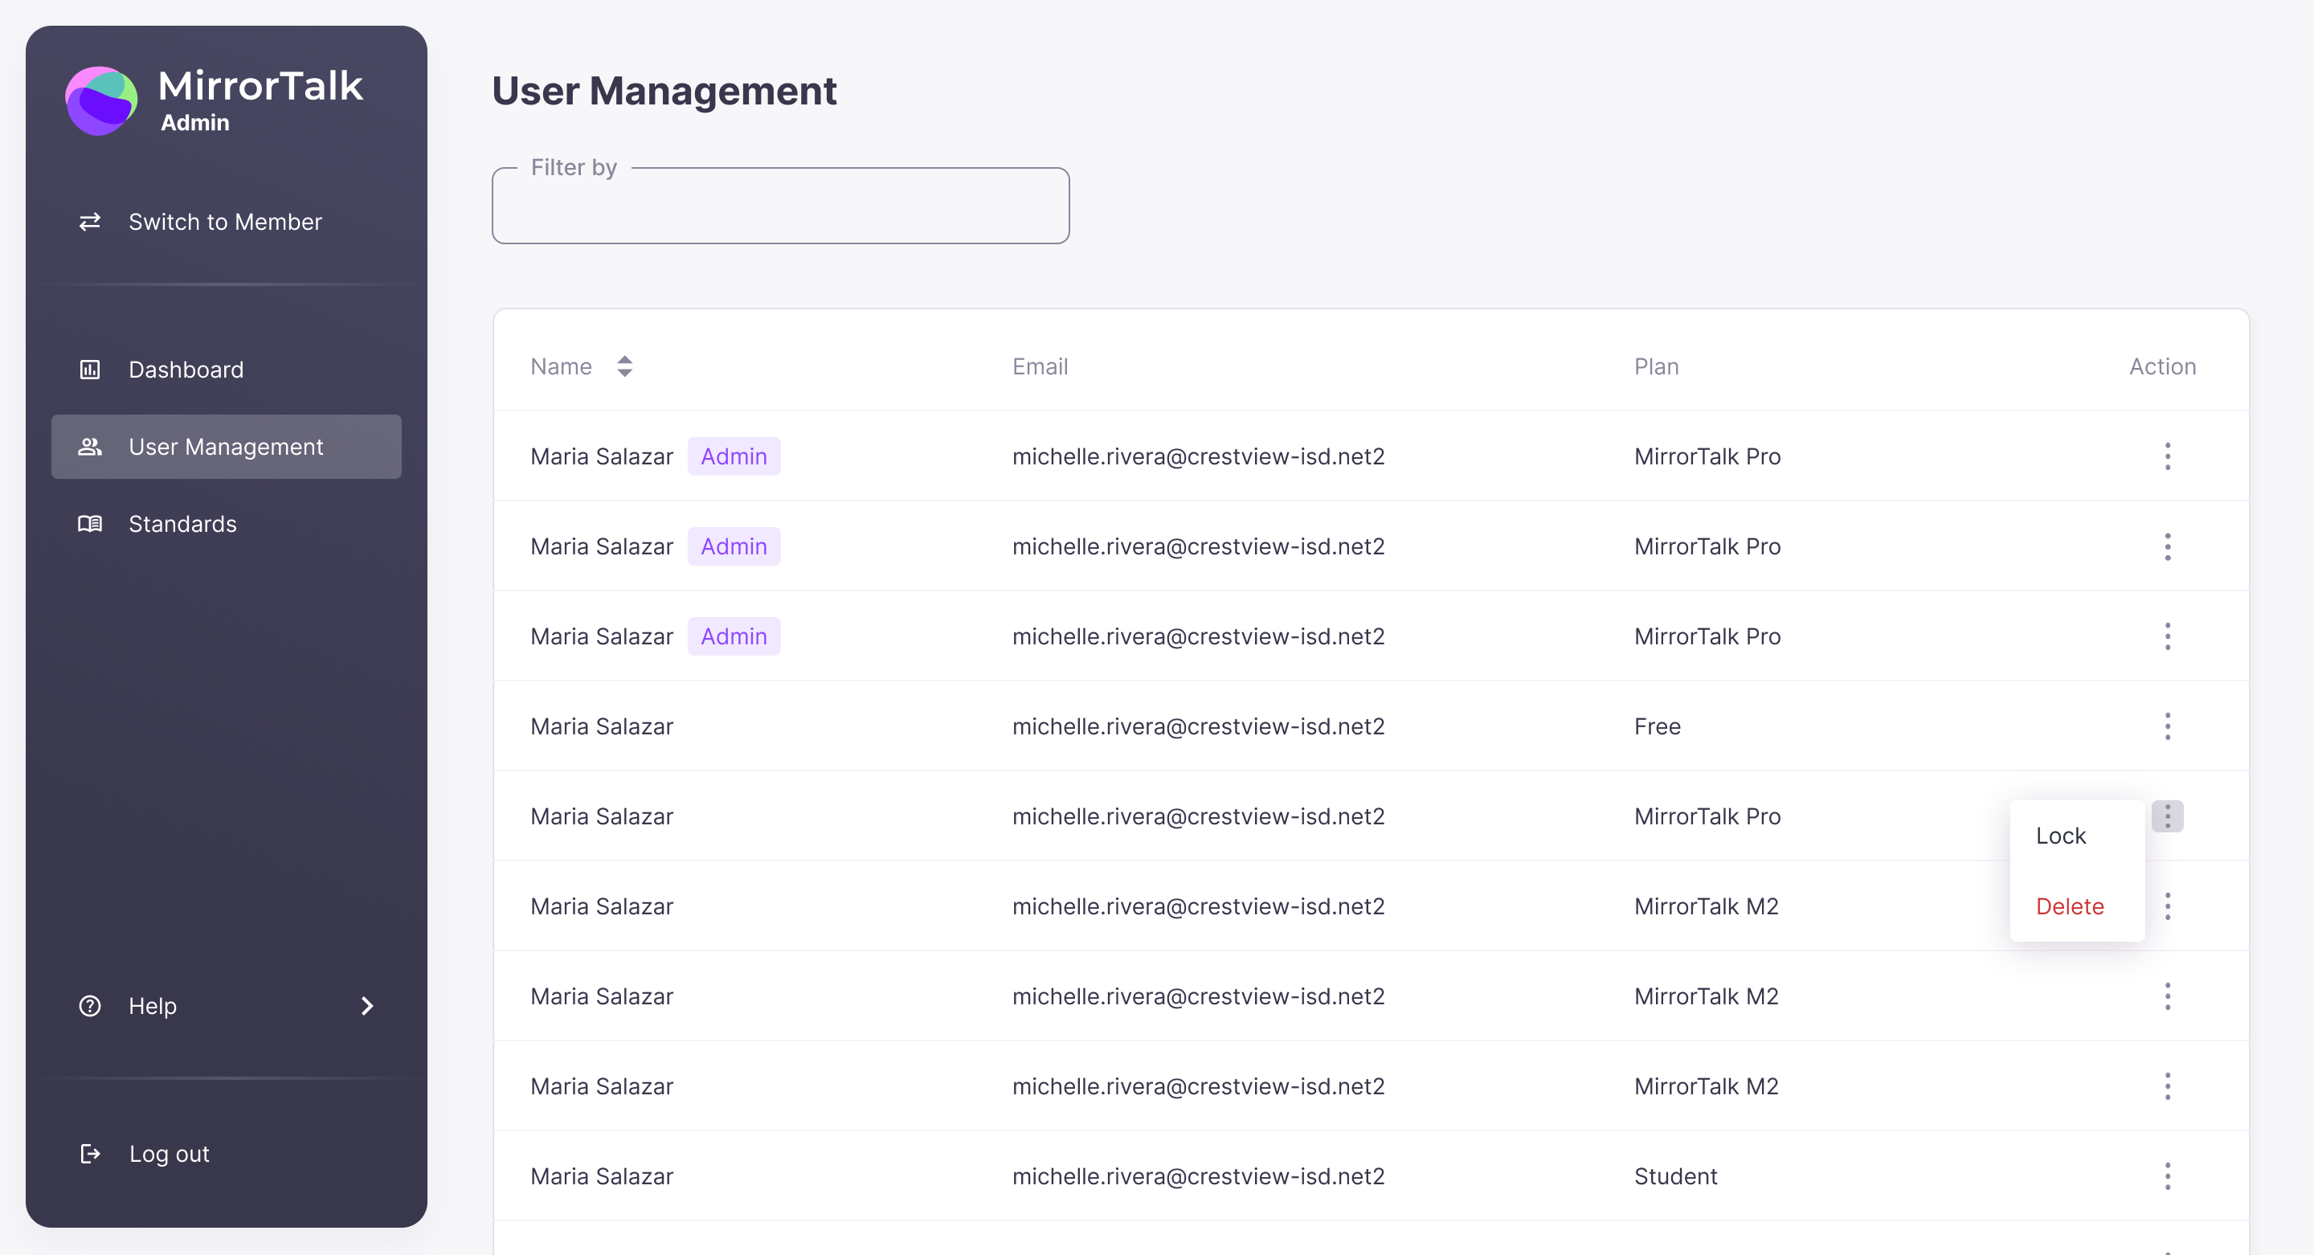The height and width of the screenshot is (1255, 2314).
Task: Click the Email column header
Action: point(1040,366)
